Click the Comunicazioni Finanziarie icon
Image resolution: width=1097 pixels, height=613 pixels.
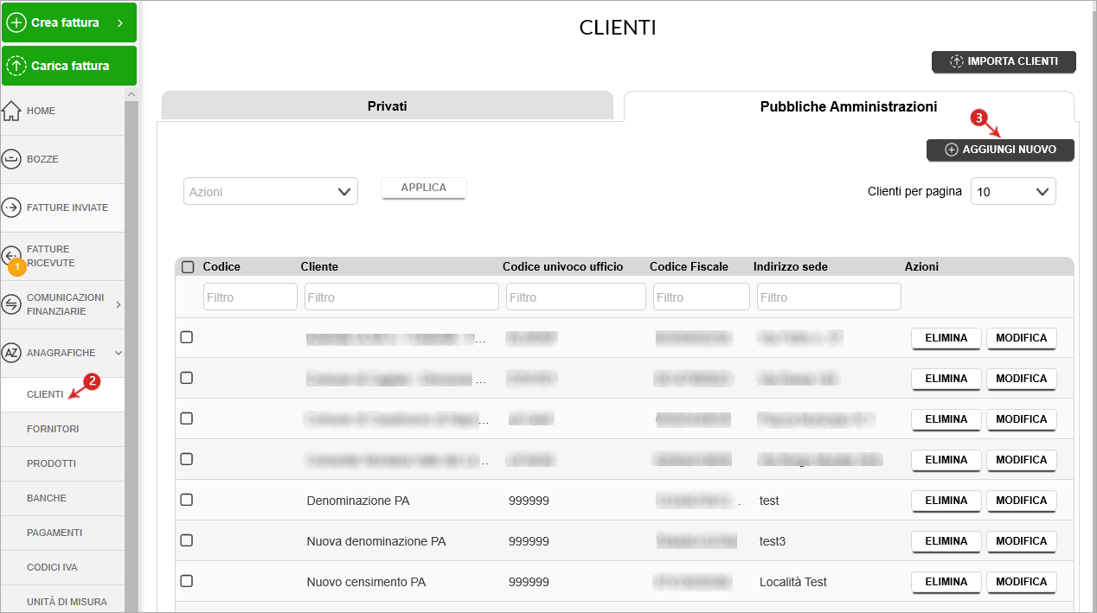(11, 304)
